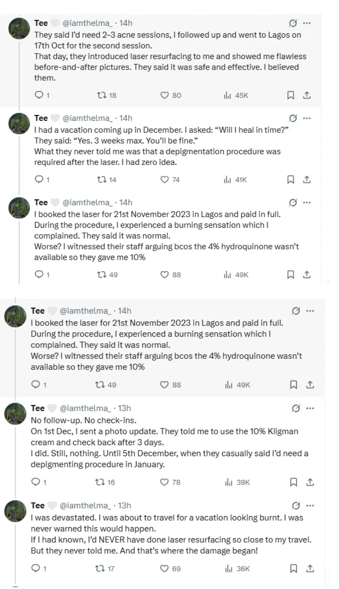339x589 pixels.
Task: Like the tweet showing 69 likes
Action: coord(165,568)
